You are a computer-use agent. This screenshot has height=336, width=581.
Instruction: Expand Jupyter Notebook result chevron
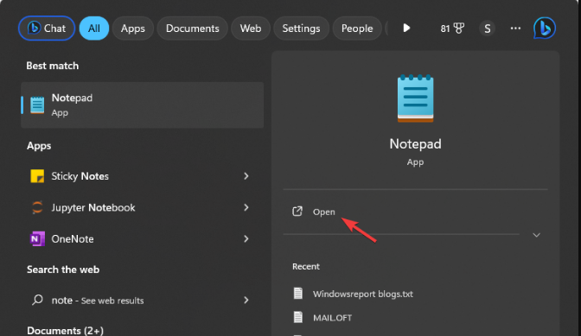coord(246,207)
